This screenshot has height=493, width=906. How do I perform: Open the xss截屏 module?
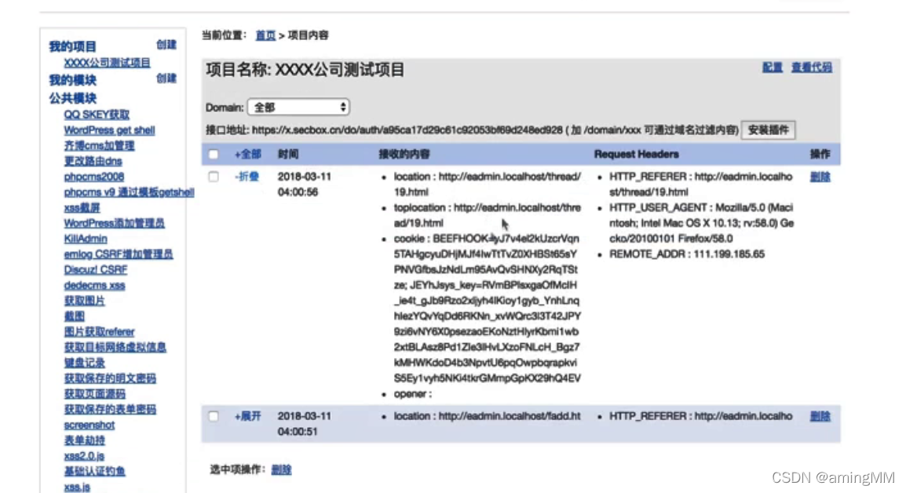point(82,207)
